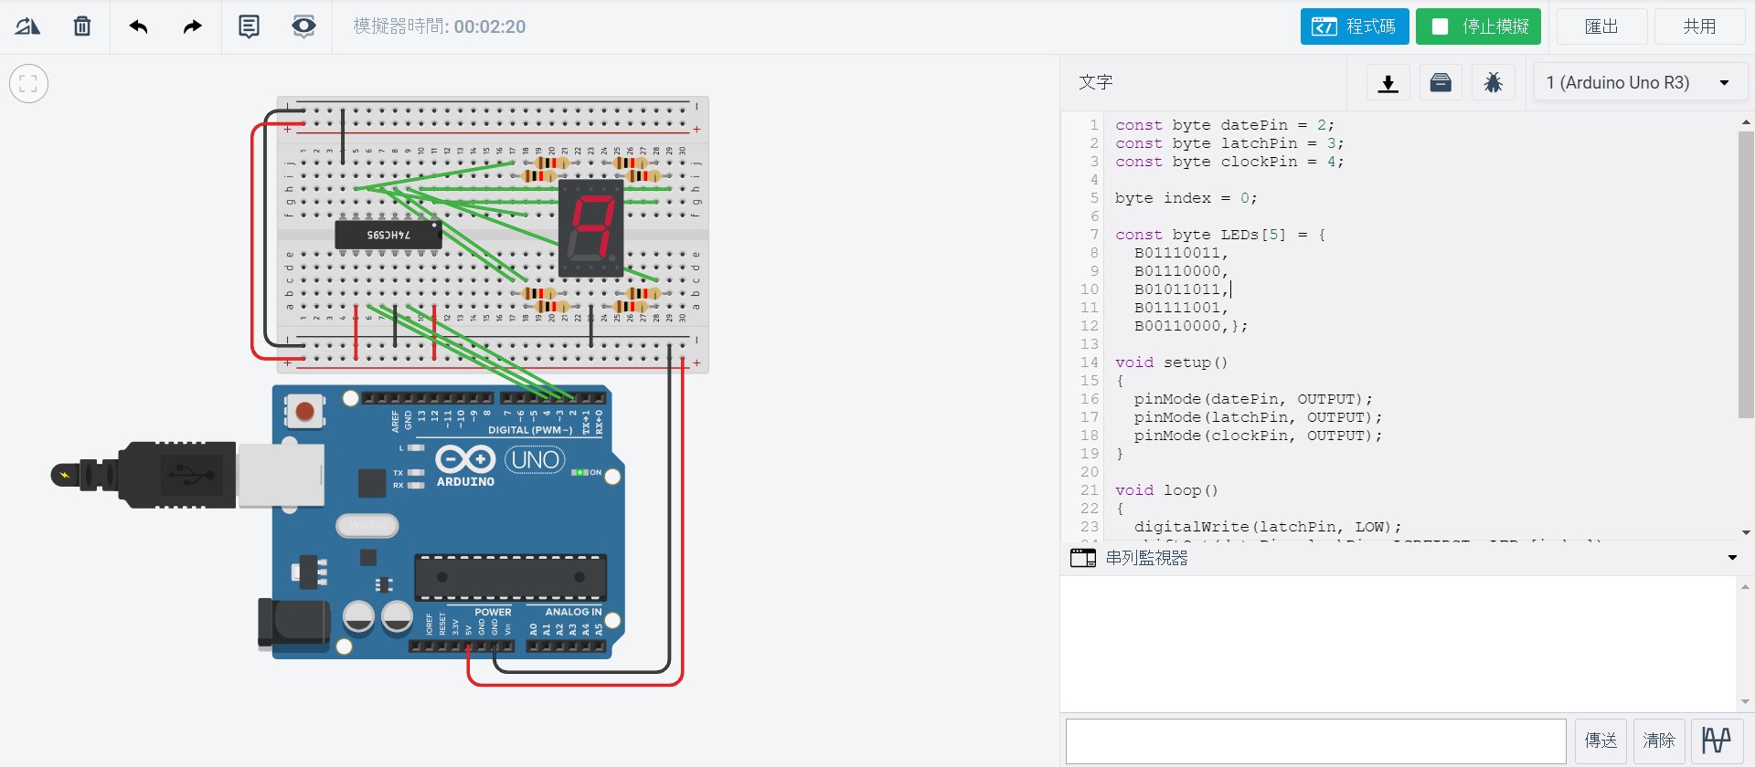
Task: Click the 清除 clear button
Action: pyautogui.click(x=1659, y=741)
